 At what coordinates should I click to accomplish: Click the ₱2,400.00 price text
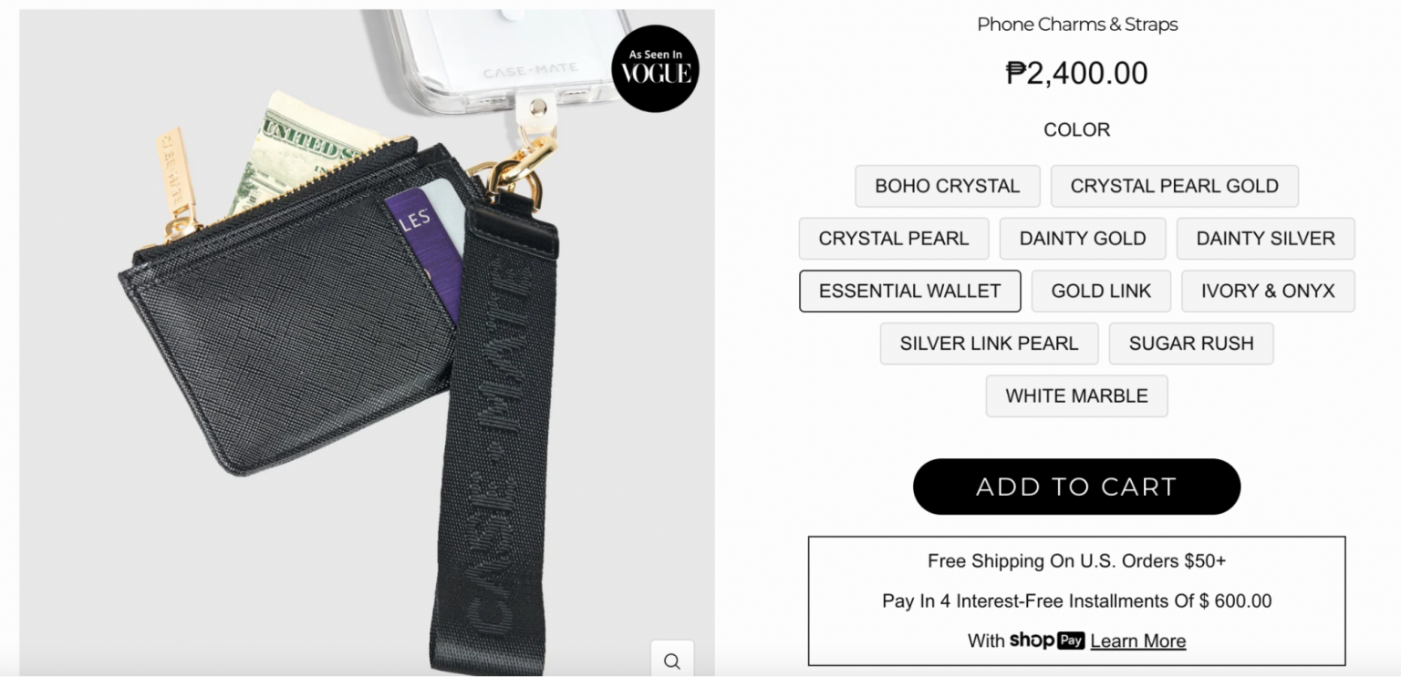(1076, 73)
